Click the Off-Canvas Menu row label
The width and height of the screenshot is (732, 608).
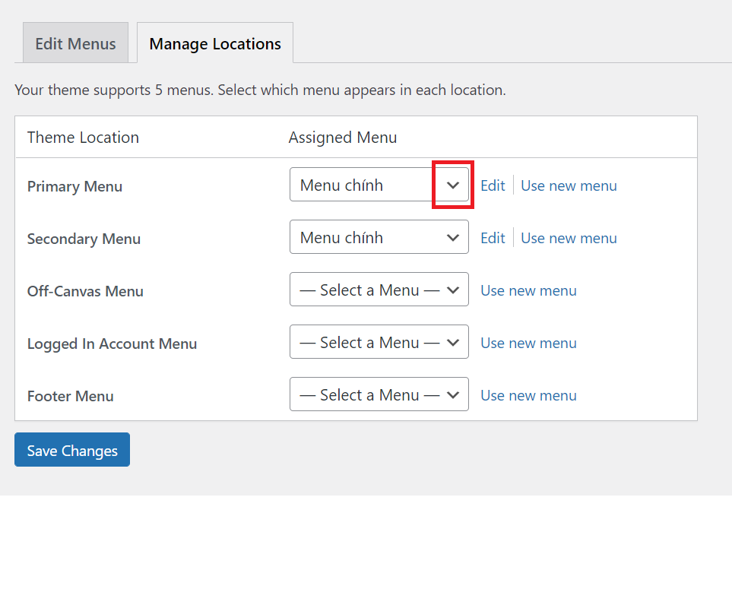tap(85, 291)
